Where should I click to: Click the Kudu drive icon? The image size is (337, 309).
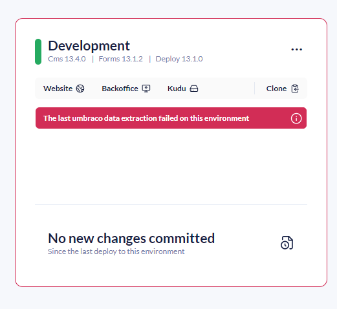(194, 89)
